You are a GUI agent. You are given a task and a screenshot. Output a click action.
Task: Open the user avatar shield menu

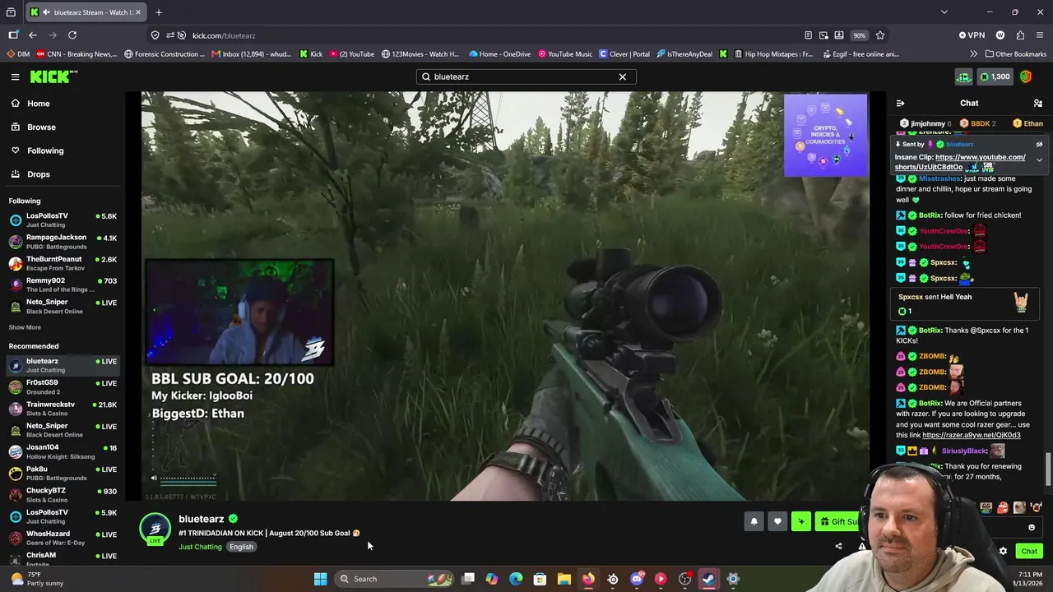pos(1026,76)
